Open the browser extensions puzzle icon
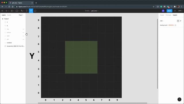 pos(175,7)
